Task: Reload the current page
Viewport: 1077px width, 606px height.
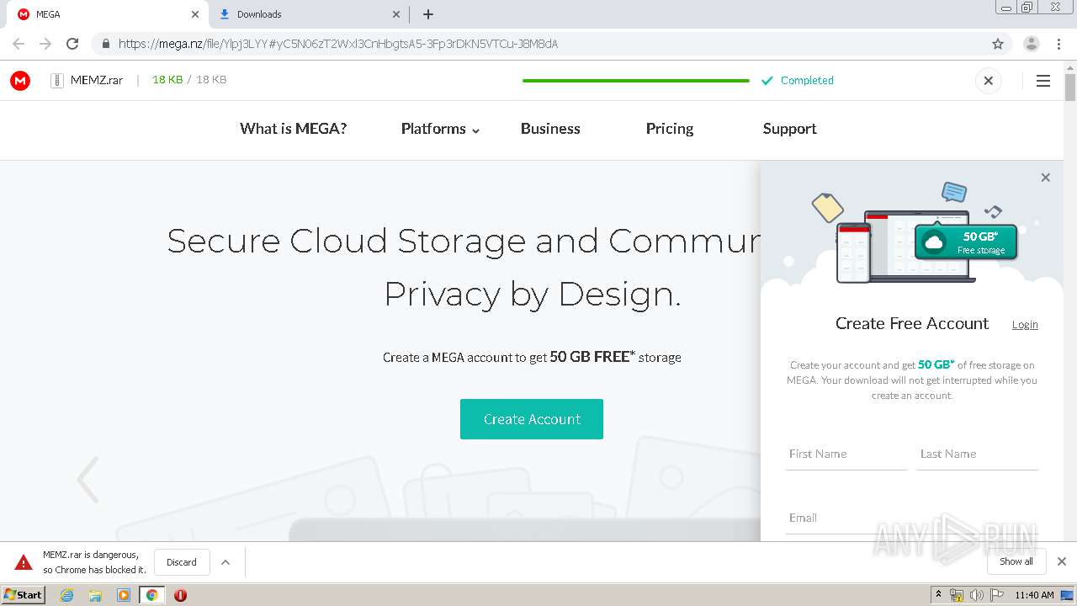Action: tap(72, 44)
